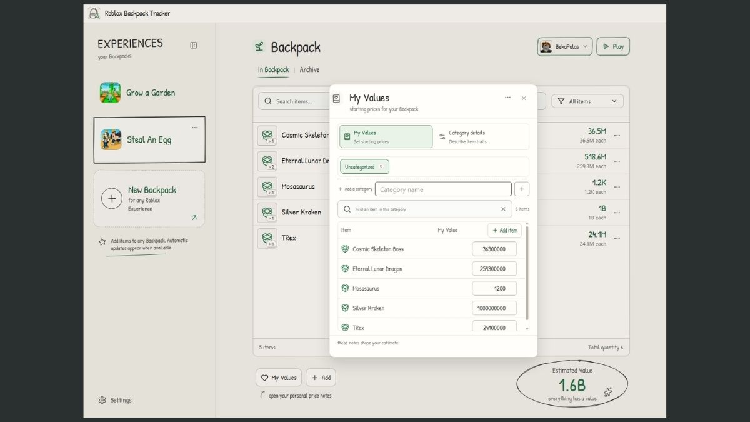The image size is (750, 422).
Task: Click the My Values heart button
Action: click(x=279, y=378)
